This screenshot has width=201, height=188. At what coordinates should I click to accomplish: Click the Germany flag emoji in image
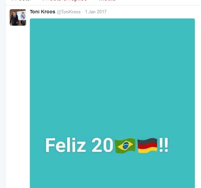click(x=147, y=145)
